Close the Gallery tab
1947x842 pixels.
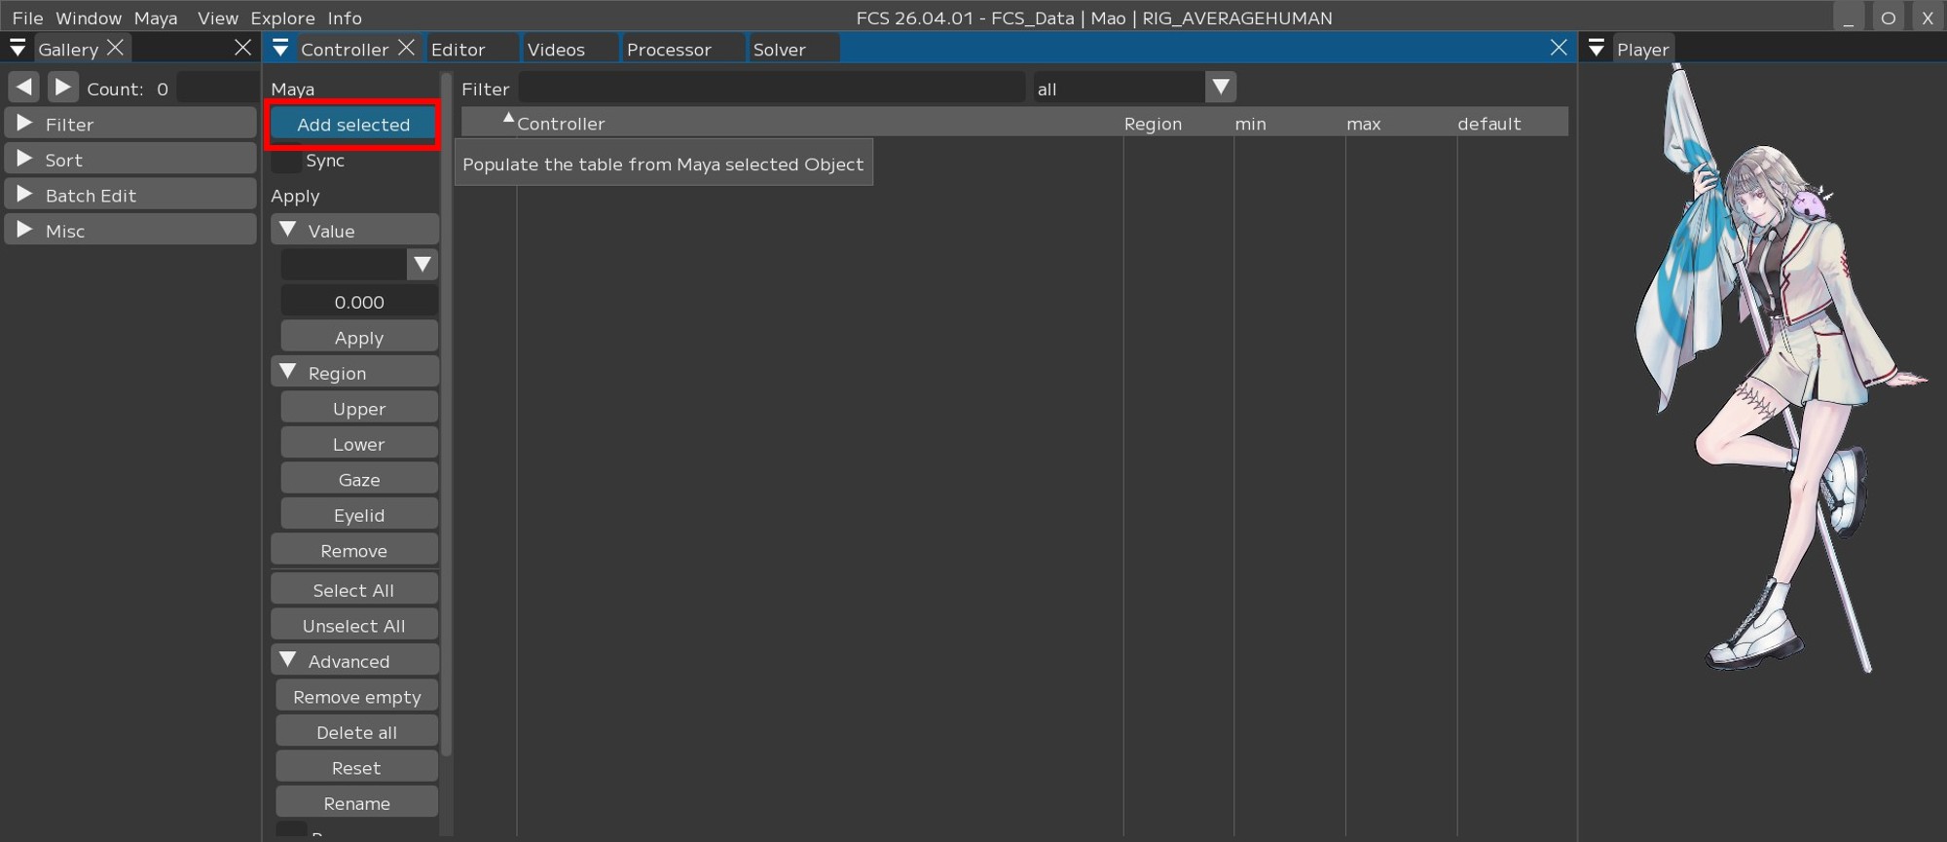pos(116,48)
